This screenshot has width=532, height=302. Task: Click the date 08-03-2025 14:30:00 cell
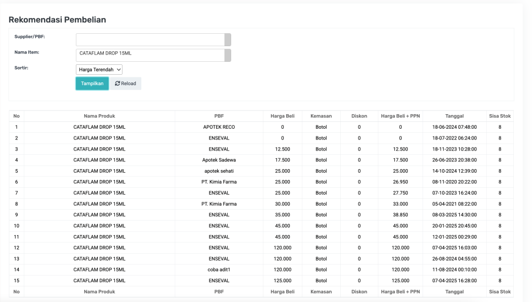tap(454, 215)
